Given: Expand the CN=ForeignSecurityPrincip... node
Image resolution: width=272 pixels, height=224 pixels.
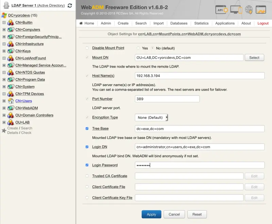Looking at the screenshot, I should 4,37.
